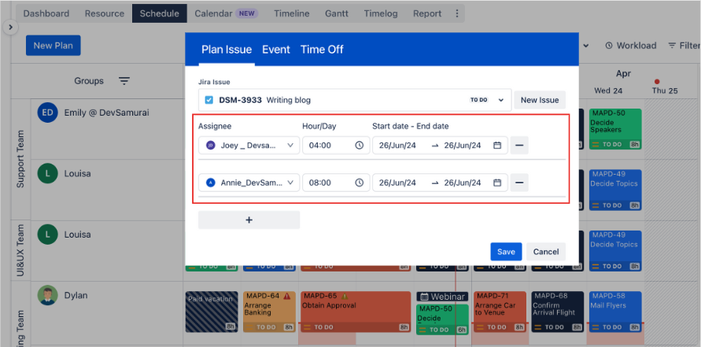
Task: Remove Annie's assignee row with minus button
Action: (519, 183)
